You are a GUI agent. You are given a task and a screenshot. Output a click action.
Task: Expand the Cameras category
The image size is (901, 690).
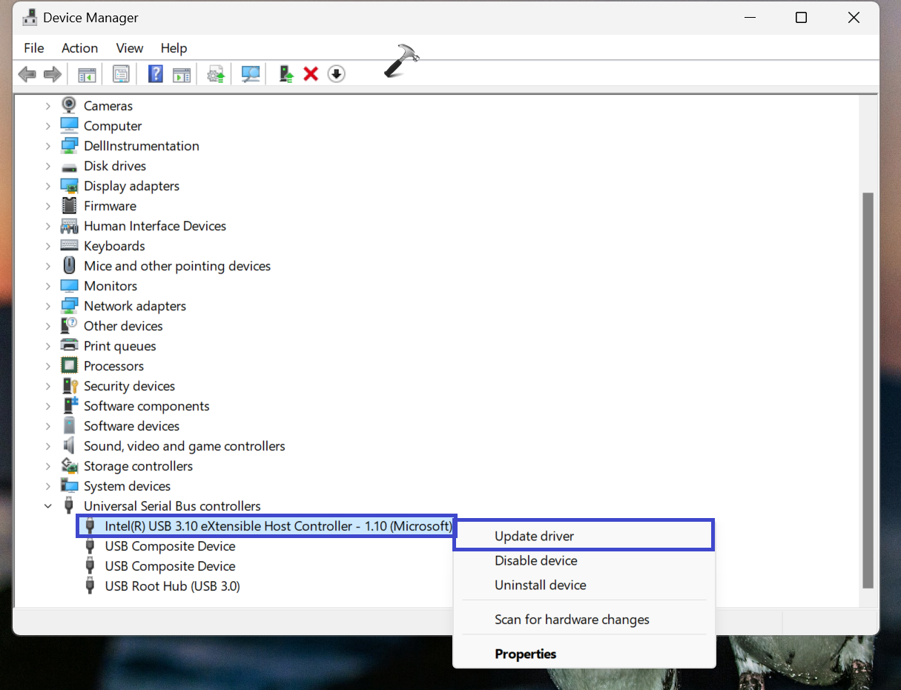point(48,106)
